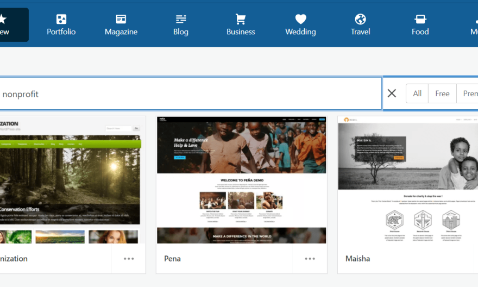
Task: Click the Business shopping cart icon
Action: 241,20
